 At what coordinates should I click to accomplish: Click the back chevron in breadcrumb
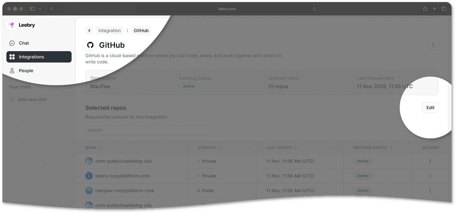[89, 31]
